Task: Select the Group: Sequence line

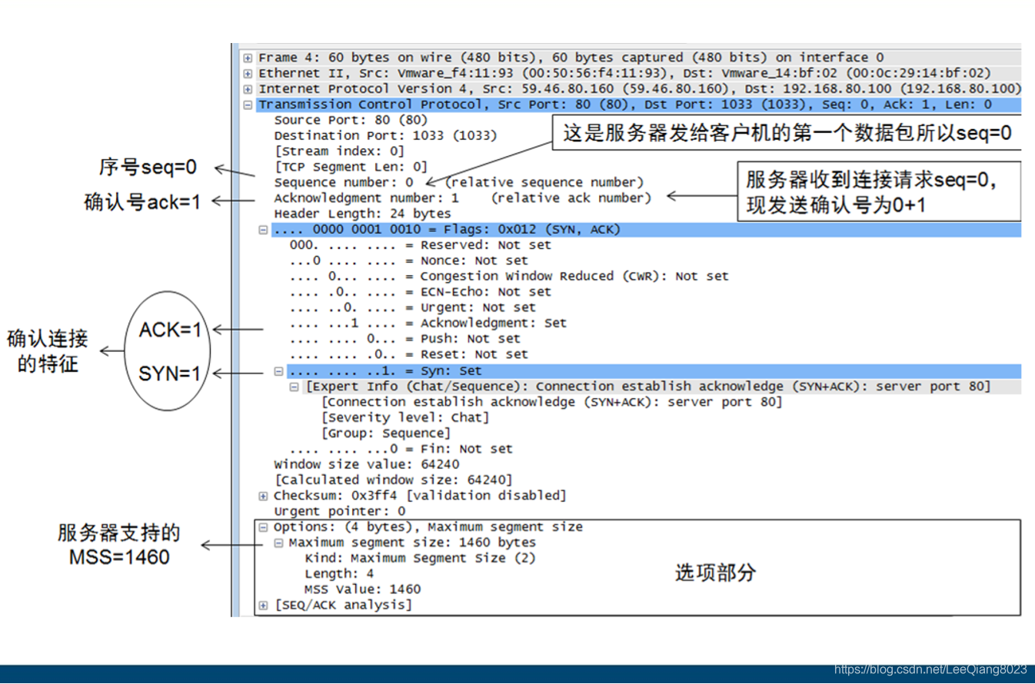Action: [385, 433]
